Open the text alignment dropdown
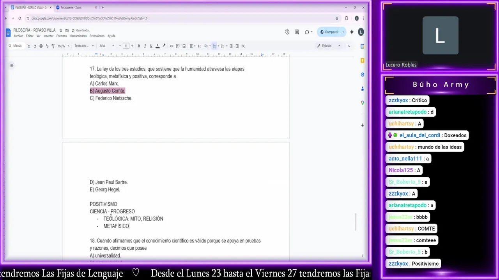This screenshot has height=280, width=499. pyautogui.click(x=193, y=46)
